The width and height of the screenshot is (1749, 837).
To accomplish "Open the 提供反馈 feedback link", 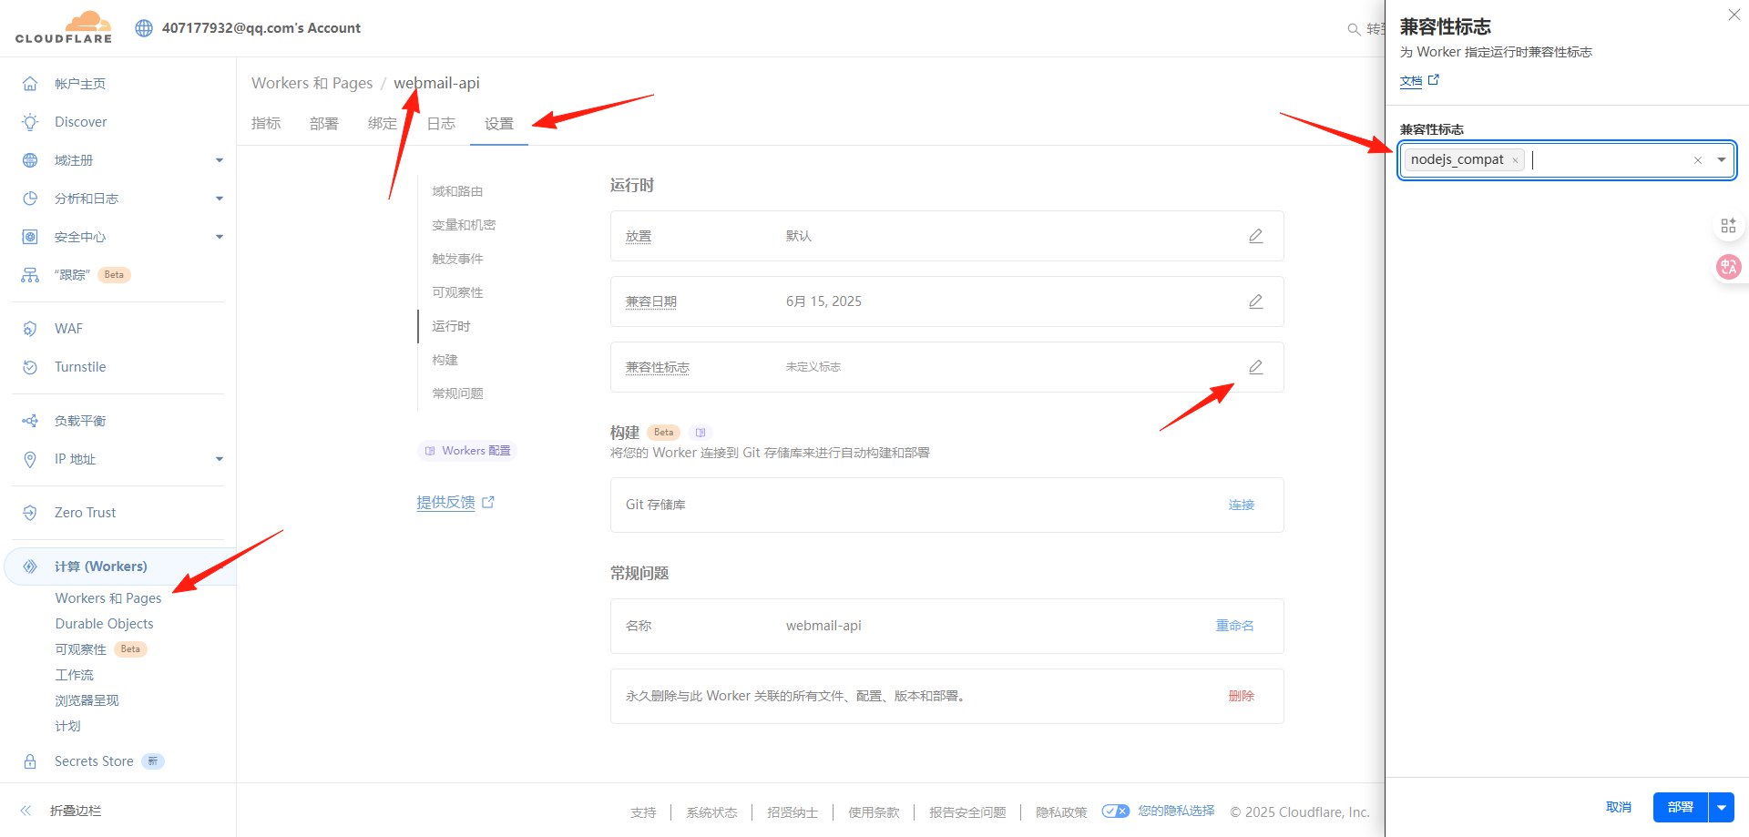I will pyautogui.click(x=445, y=502).
